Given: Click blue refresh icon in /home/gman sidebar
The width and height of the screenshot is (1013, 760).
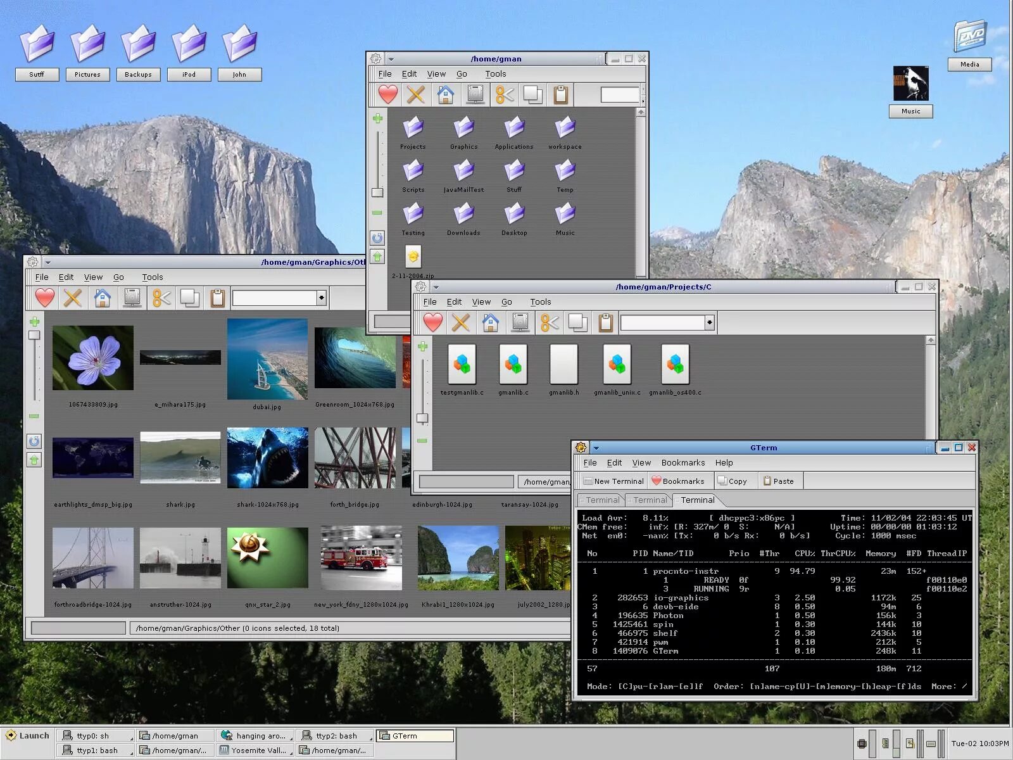Looking at the screenshot, I should [x=377, y=238].
